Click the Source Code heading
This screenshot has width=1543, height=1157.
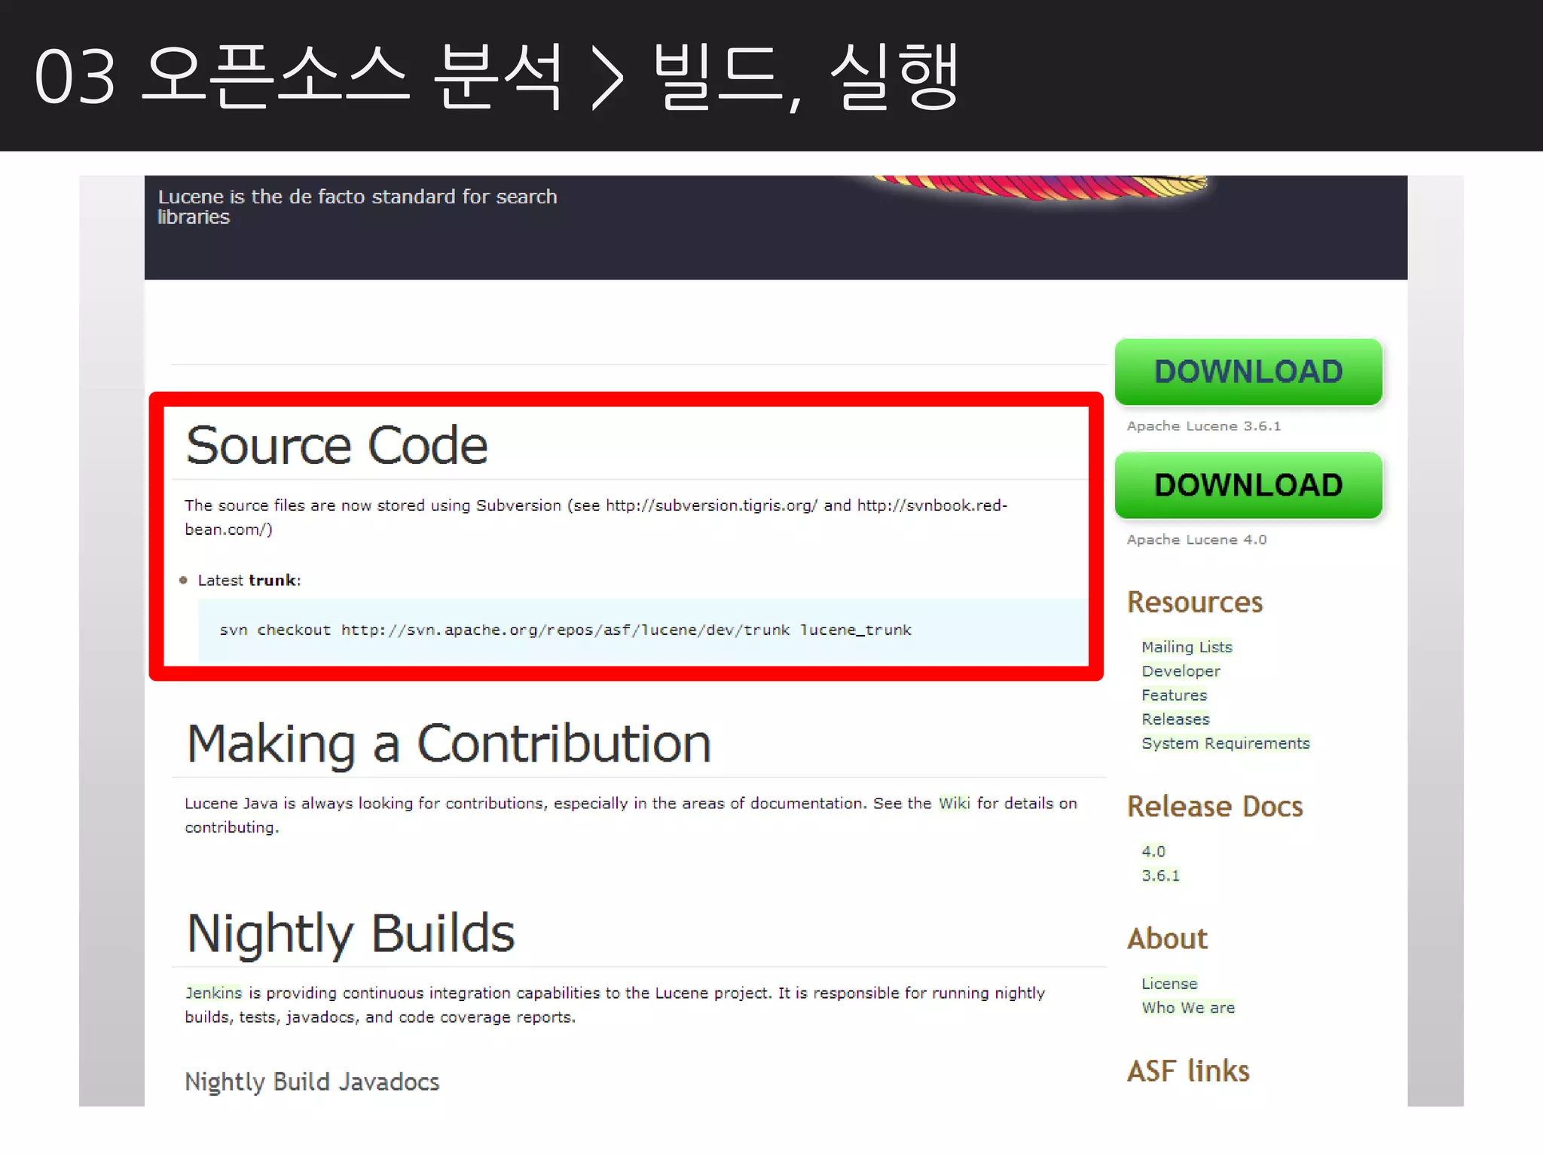(337, 445)
